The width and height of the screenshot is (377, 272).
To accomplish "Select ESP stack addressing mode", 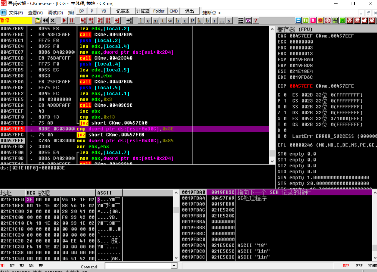I will pos(346,266).
